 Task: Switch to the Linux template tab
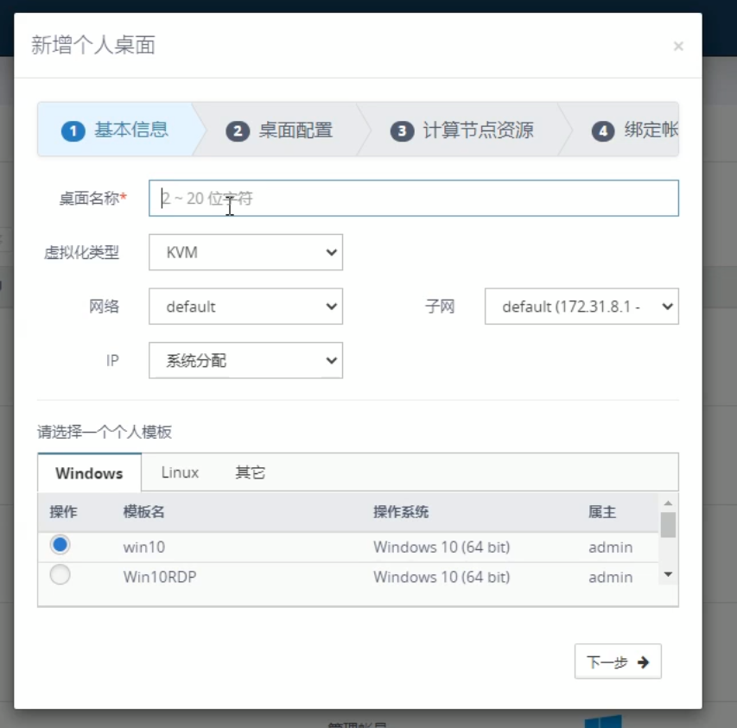pyautogui.click(x=180, y=472)
